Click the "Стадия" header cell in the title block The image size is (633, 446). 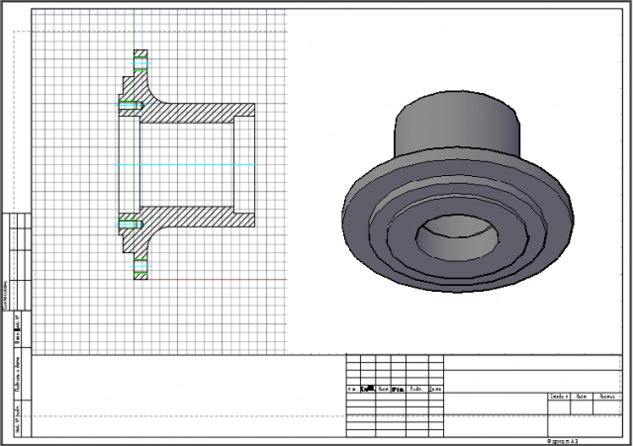pos(559,397)
